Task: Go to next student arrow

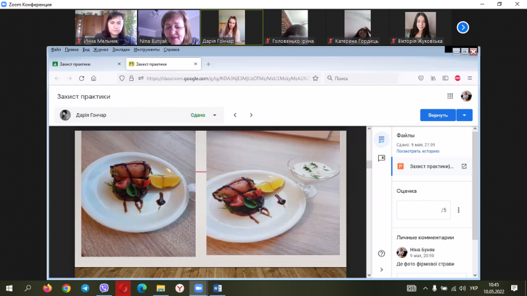Action: [x=251, y=115]
